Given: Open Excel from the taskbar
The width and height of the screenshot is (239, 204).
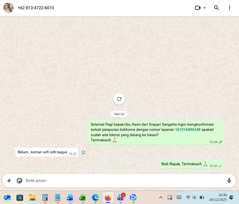Looking at the screenshot, I should point(83,198).
